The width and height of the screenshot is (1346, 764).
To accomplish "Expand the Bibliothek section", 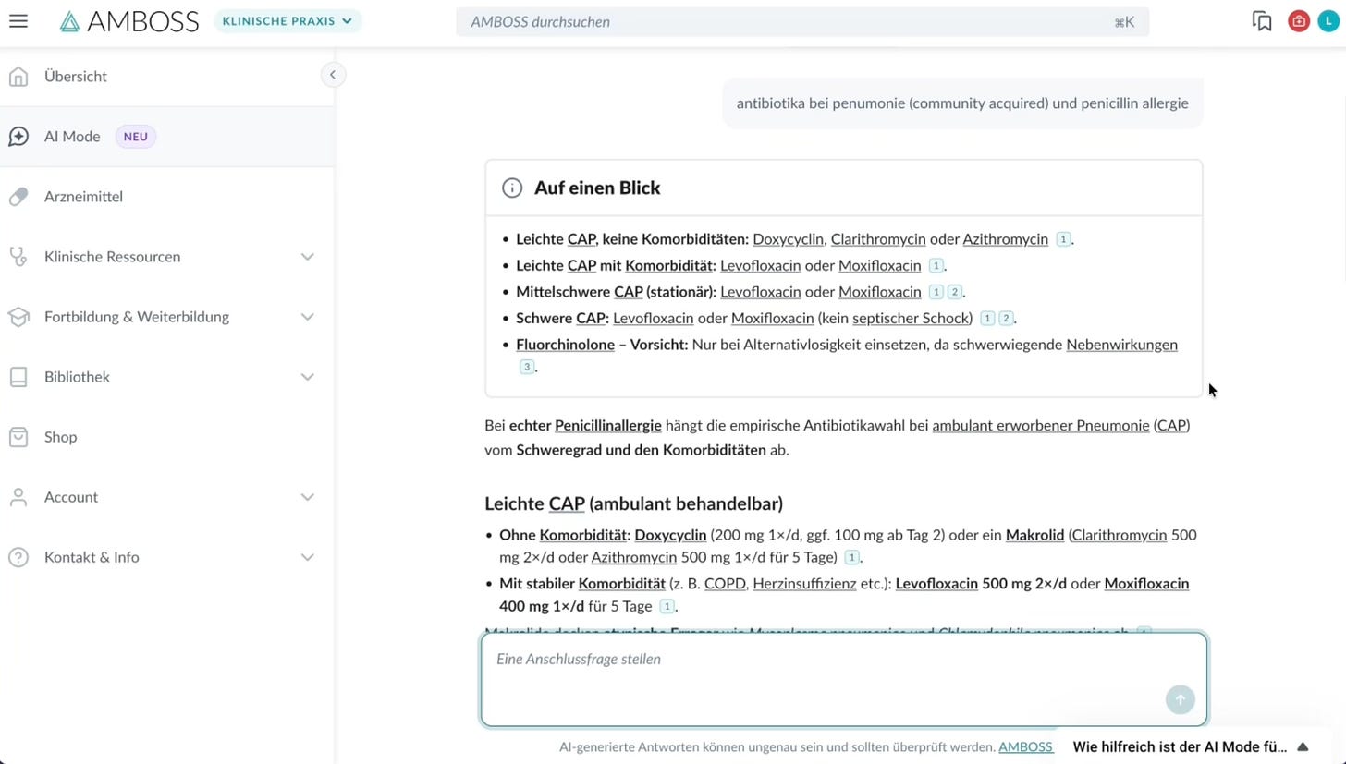I will [307, 377].
